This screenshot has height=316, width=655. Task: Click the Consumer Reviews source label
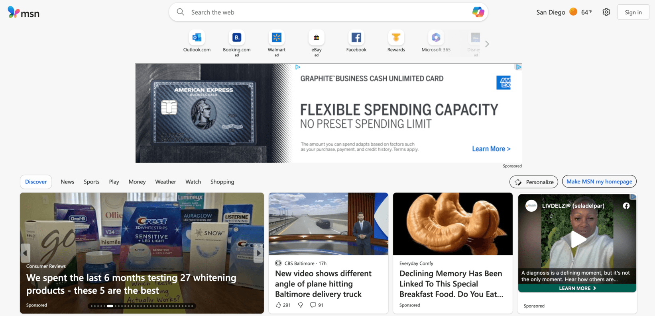coord(46,266)
